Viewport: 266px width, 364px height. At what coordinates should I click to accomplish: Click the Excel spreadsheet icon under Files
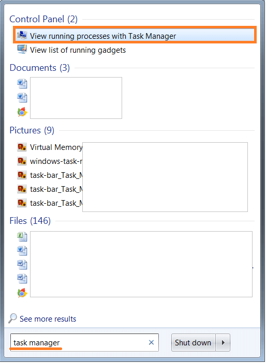[22, 237]
